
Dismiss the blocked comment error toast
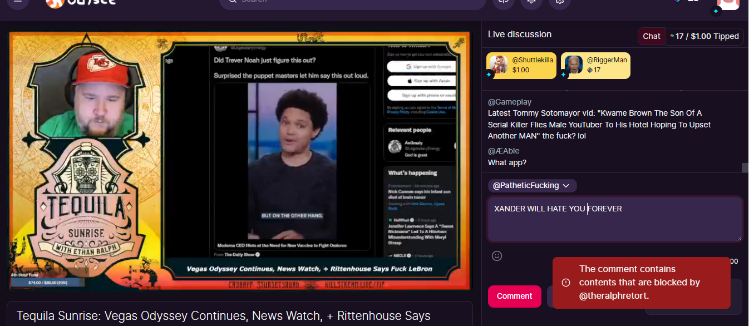click(x=641, y=283)
